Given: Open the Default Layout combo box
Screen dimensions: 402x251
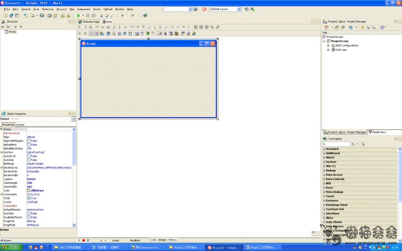Looking at the screenshot, I should (239, 9).
